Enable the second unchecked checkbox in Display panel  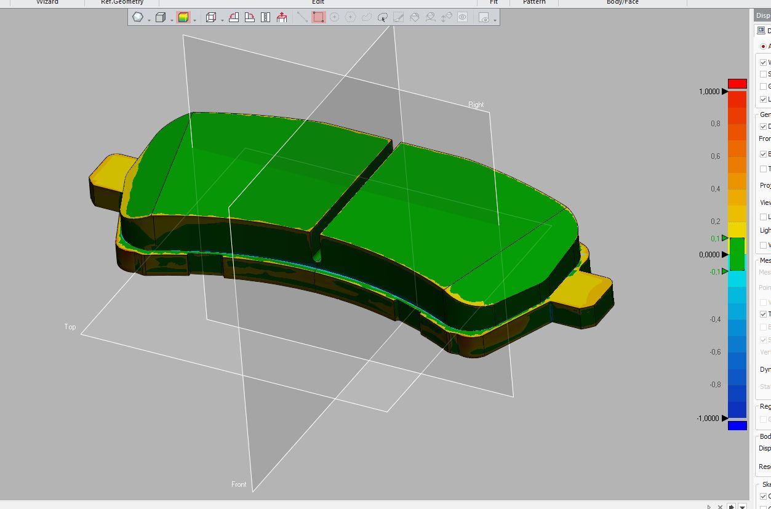(x=764, y=74)
